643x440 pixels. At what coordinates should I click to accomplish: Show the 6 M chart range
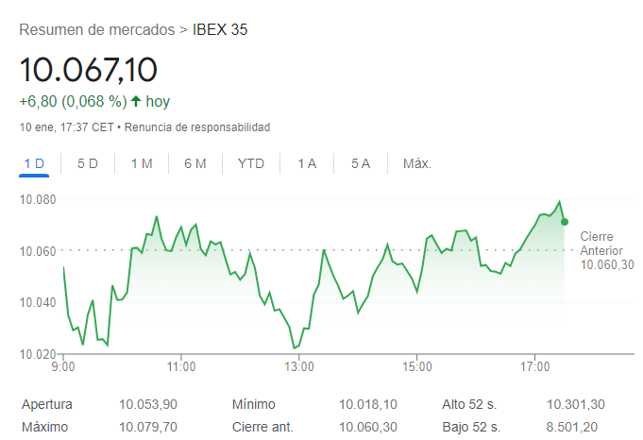(195, 163)
